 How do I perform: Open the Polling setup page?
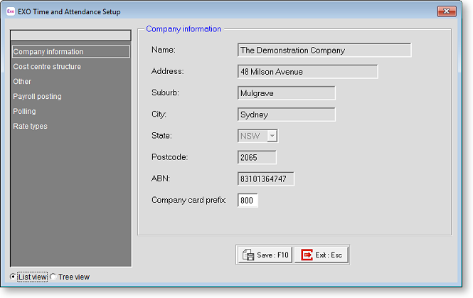tap(24, 112)
